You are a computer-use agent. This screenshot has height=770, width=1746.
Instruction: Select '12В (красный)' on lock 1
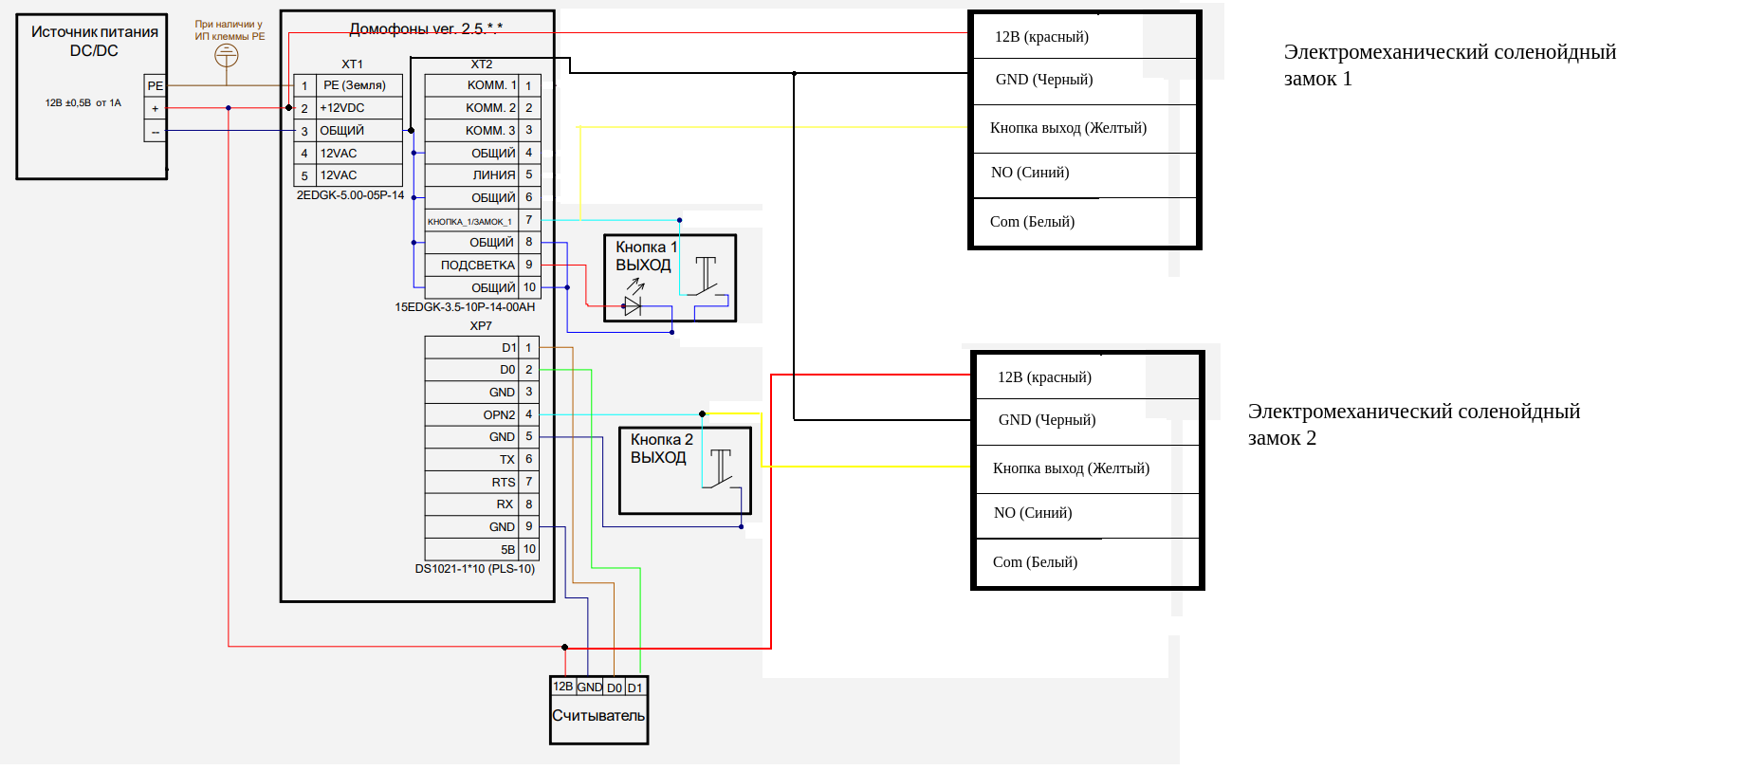click(1041, 37)
